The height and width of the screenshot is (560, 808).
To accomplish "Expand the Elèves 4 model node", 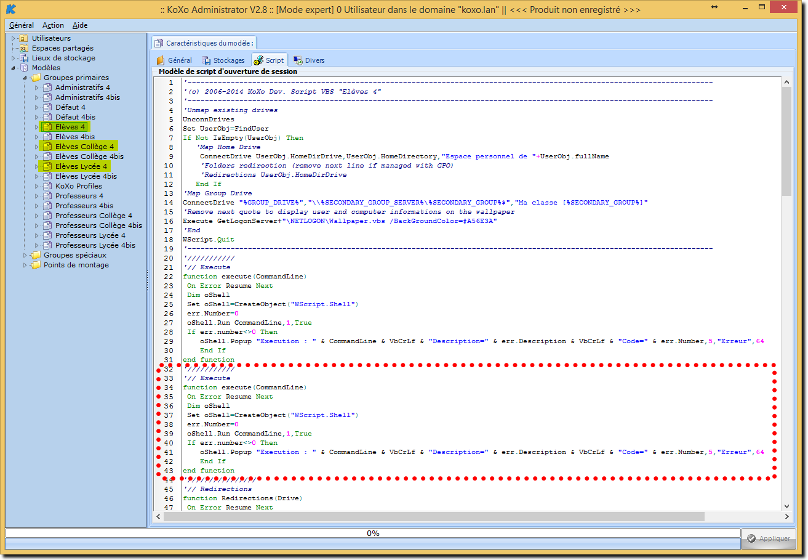I will [x=37, y=127].
